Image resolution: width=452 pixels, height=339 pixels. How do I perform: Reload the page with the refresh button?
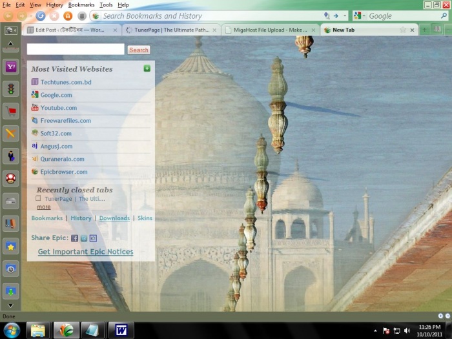click(x=40, y=16)
